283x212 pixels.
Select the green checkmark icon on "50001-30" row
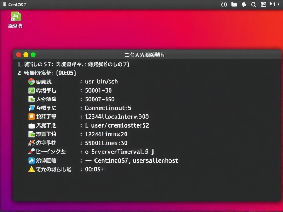pos(31,90)
